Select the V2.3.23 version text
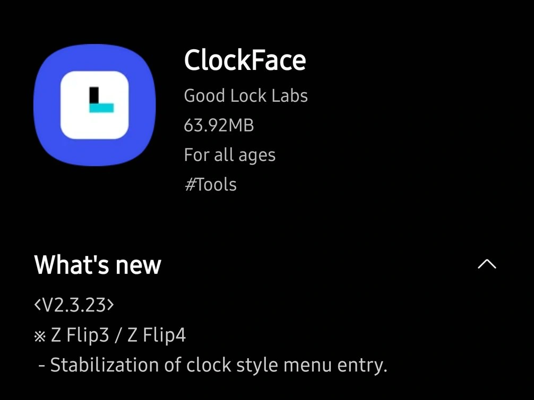 point(74,305)
